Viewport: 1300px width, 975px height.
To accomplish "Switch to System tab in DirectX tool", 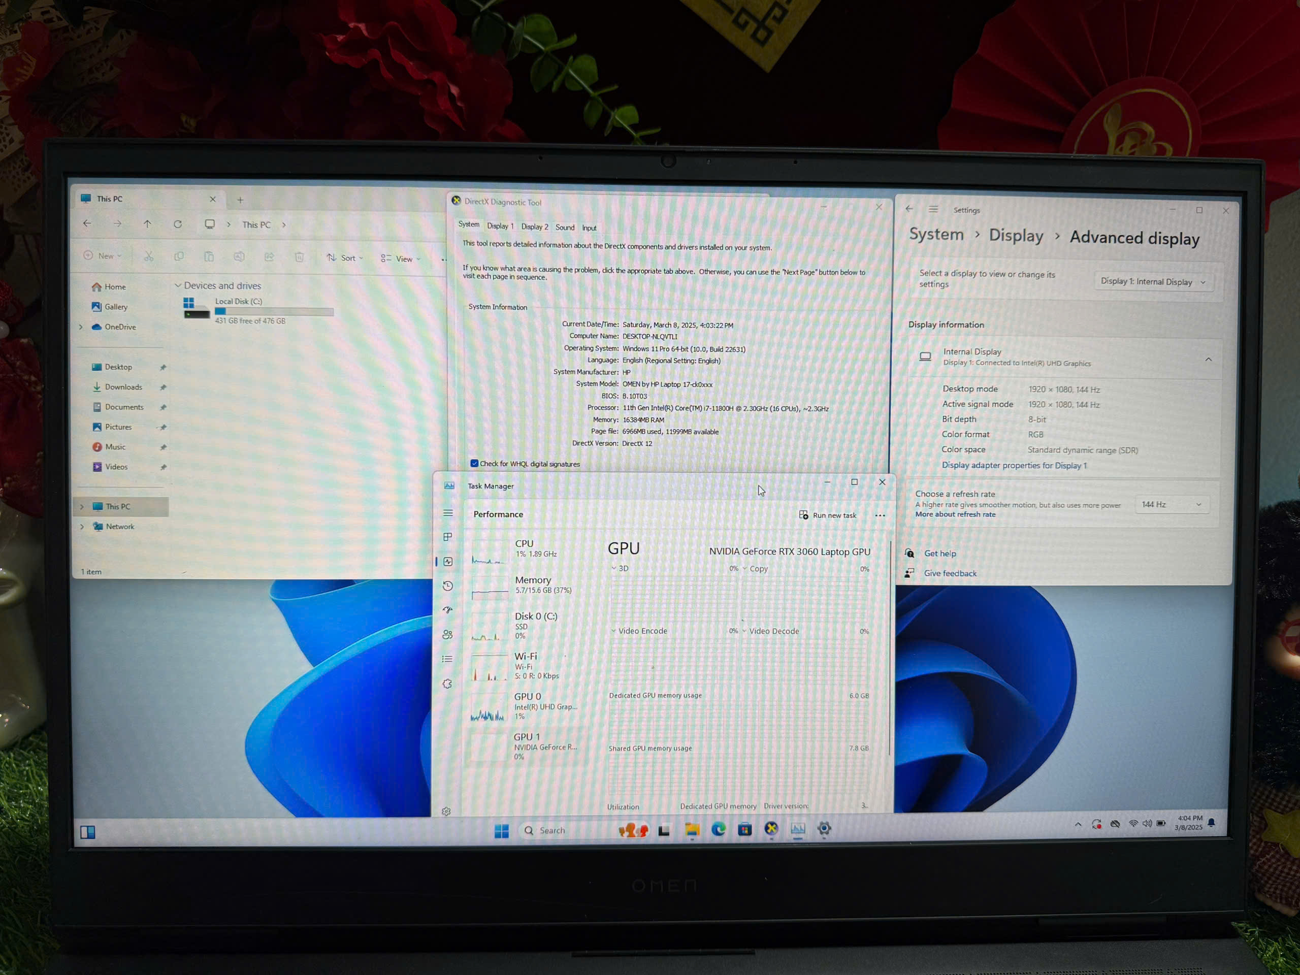I will tap(468, 224).
